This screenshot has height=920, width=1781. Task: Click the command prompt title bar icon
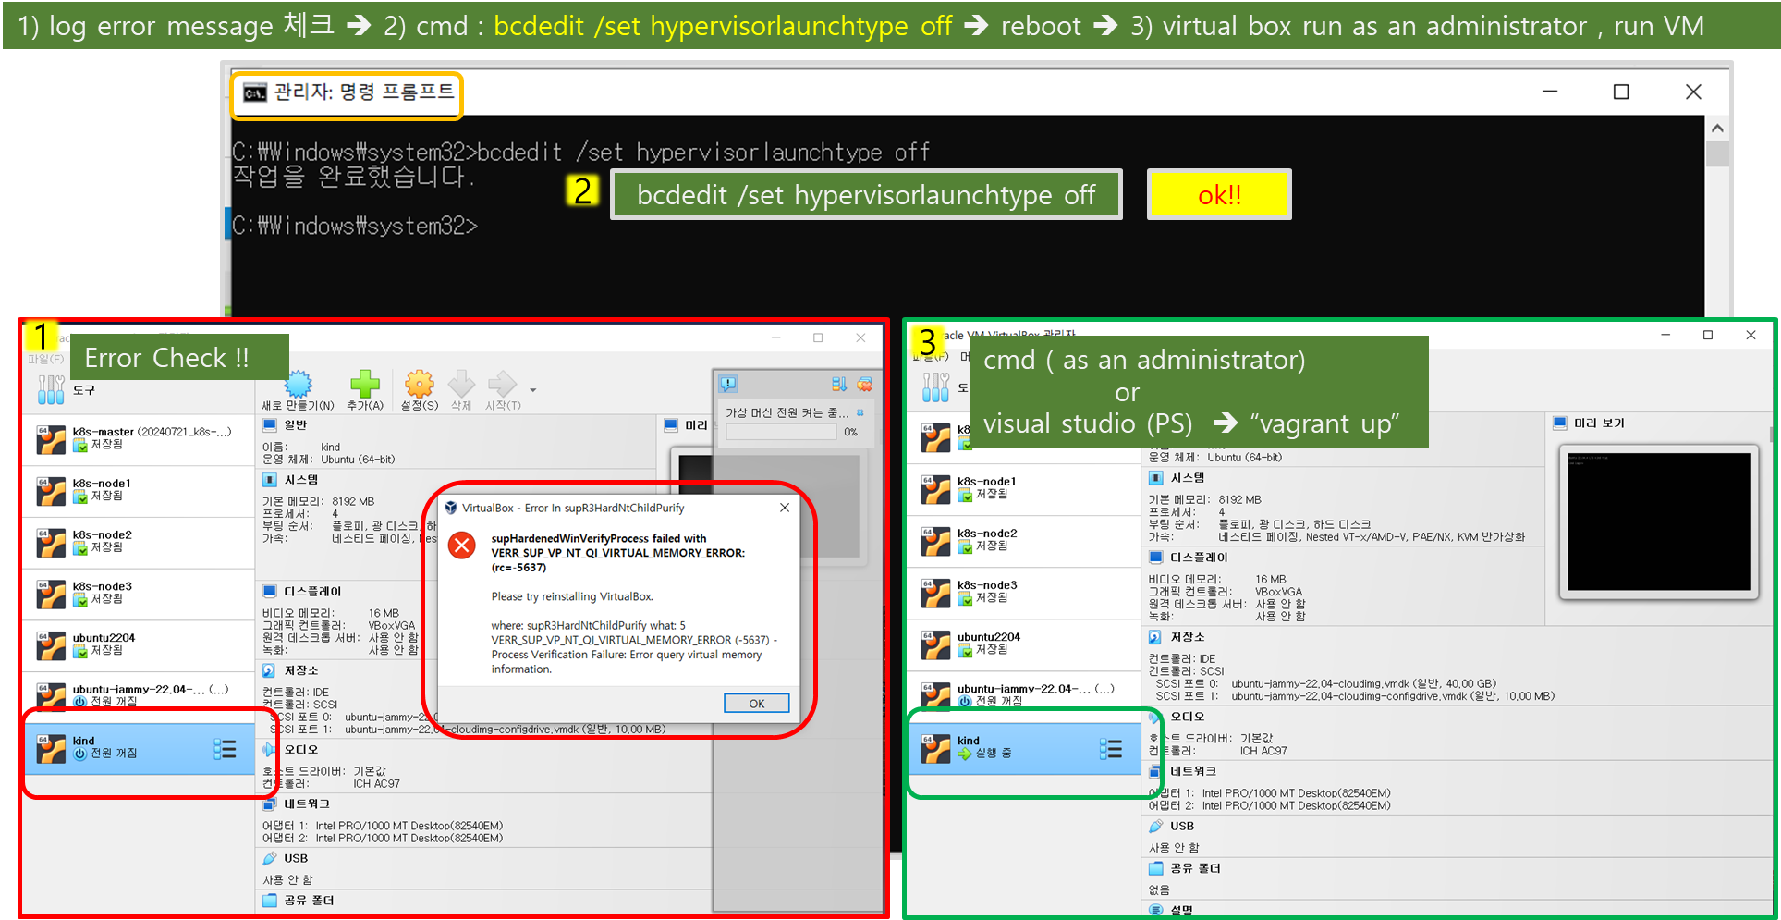click(254, 92)
